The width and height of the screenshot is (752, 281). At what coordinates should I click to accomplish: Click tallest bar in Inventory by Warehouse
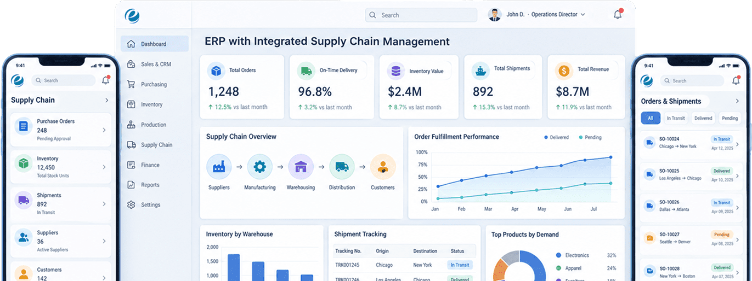point(234,267)
